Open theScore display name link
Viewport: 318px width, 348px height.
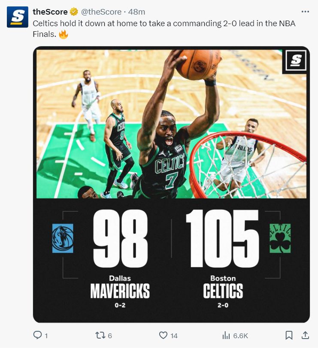(x=50, y=12)
